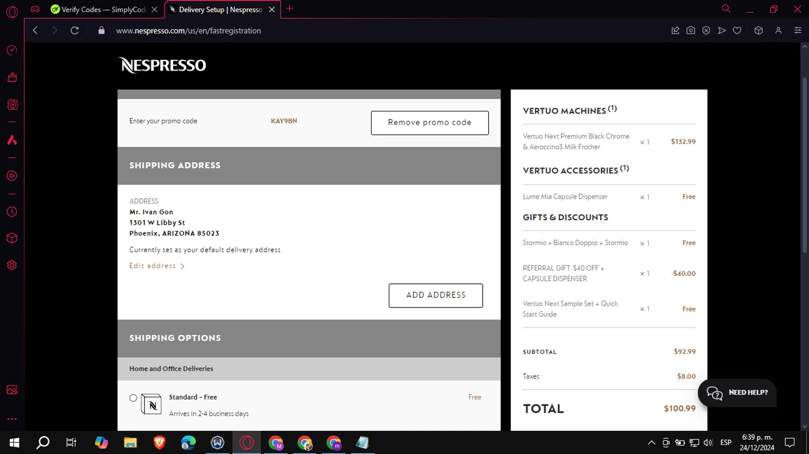Open the sidebar three-dots setup menu
Image resolution: width=809 pixels, height=454 pixels.
[12, 418]
